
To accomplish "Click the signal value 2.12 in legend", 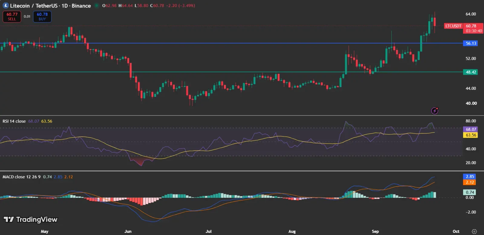I will click(x=68, y=177).
